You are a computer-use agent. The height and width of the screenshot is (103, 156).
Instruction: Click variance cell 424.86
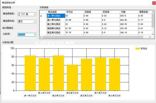click(x=129, y=20)
